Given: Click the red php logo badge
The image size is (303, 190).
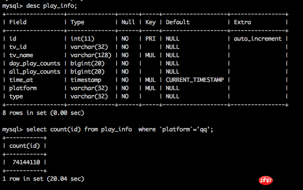Looking at the screenshot, I should (x=266, y=180).
